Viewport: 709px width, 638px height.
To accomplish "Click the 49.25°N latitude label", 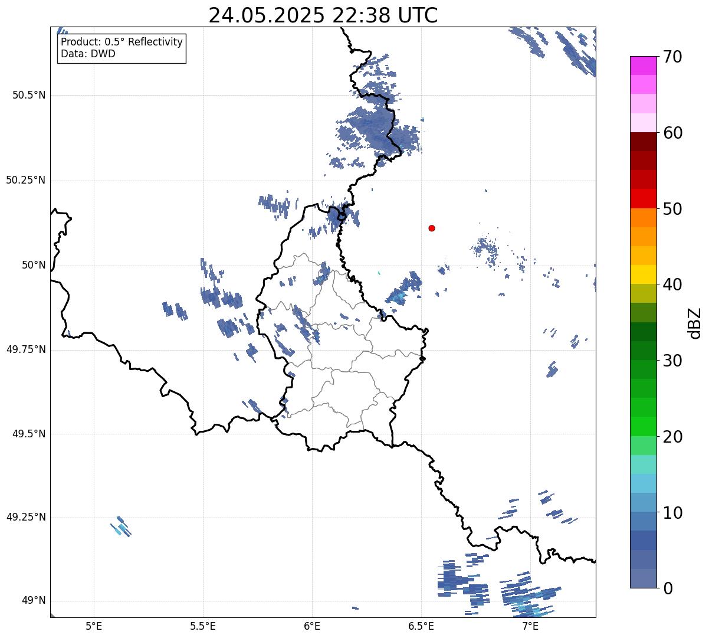I will point(26,517).
